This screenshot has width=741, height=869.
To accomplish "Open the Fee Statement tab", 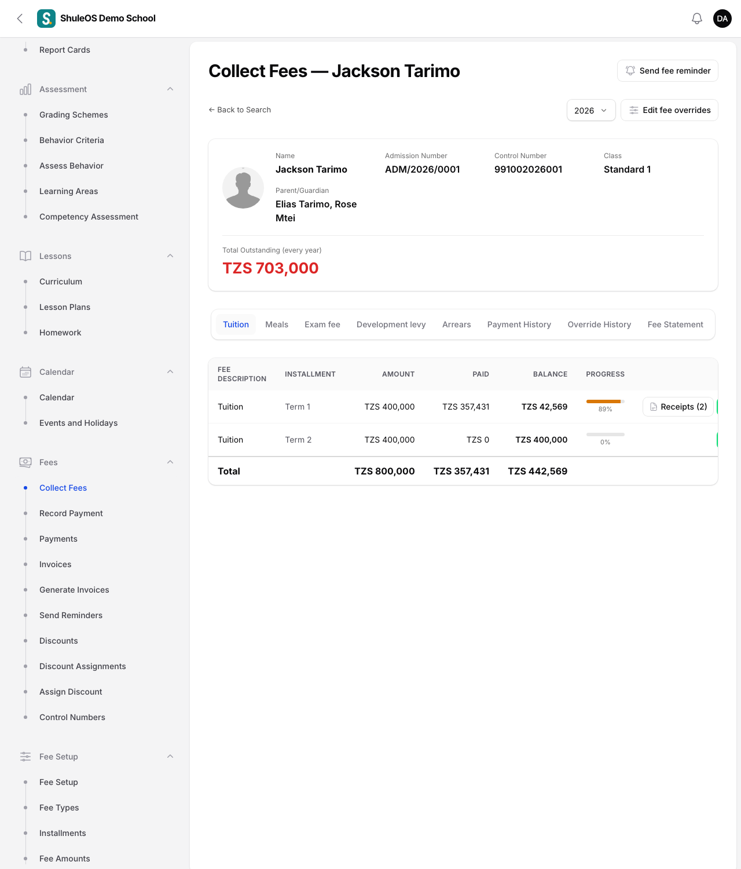I will tap(676, 324).
